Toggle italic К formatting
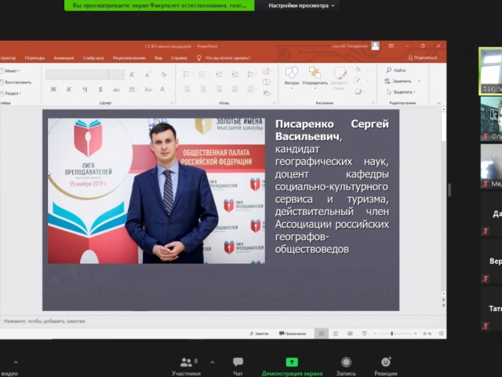The height and width of the screenshot is (377, 502). [69, 90]
